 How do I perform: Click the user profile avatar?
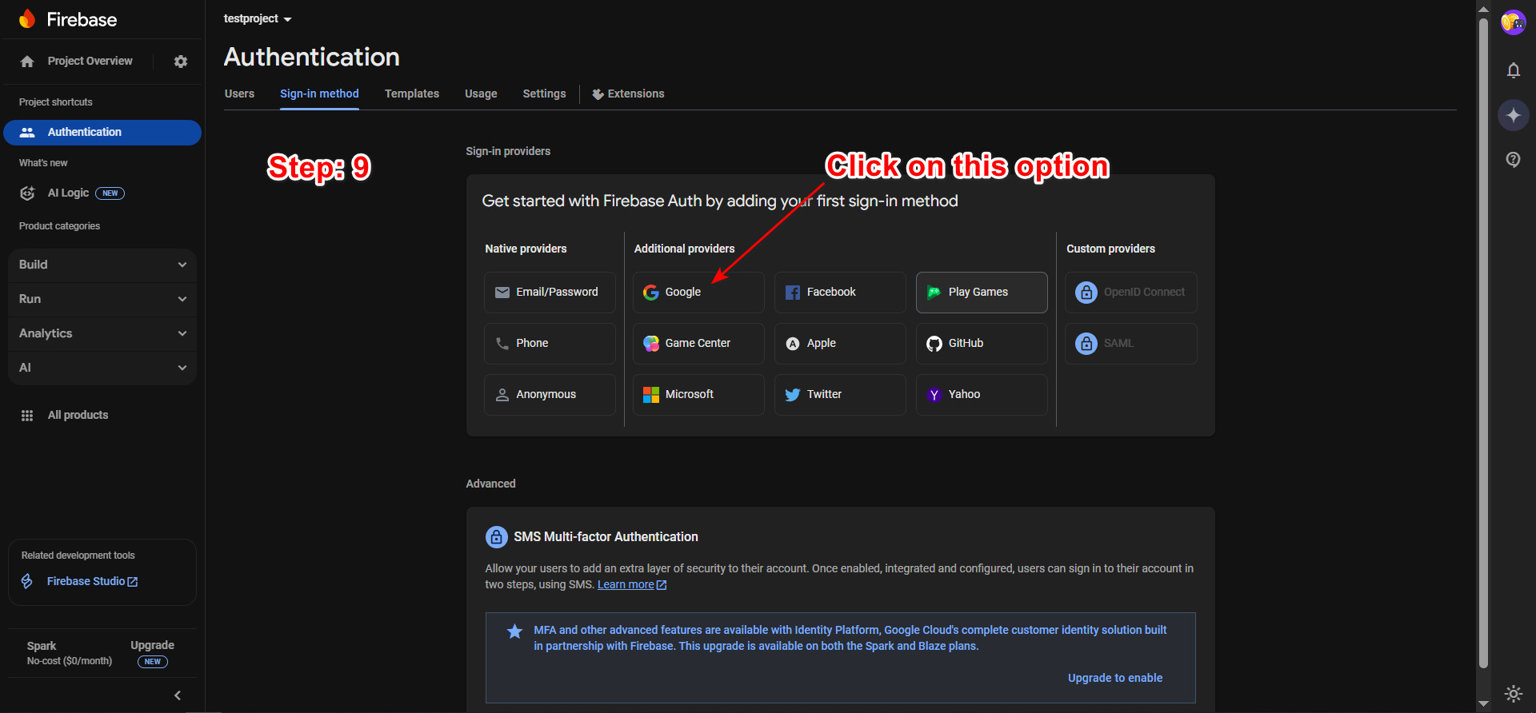pos(1512,22)
